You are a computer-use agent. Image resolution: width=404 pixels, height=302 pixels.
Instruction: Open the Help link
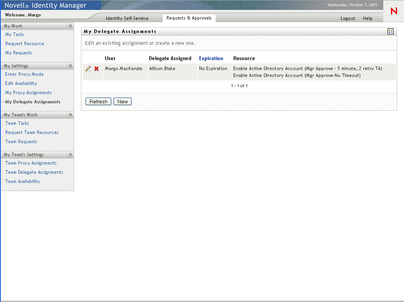point(368,18)
